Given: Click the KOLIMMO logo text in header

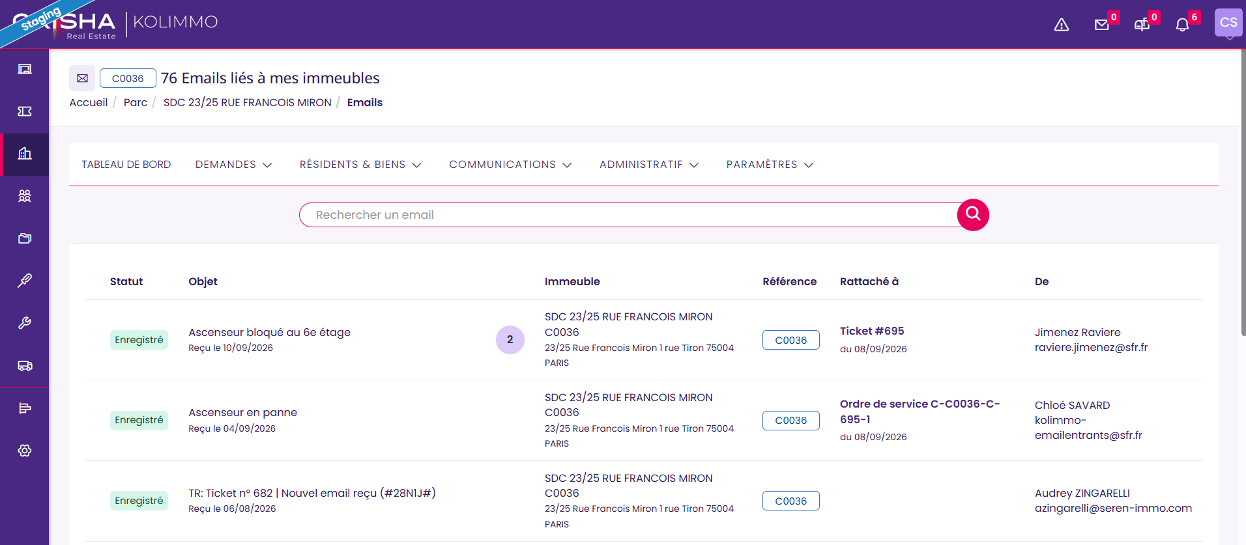Looking at the screenshot, I should 176,22.
